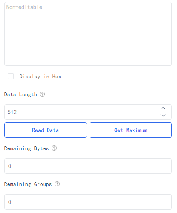
Task: Click the Get Maximum button
Action: coord(131,130)
